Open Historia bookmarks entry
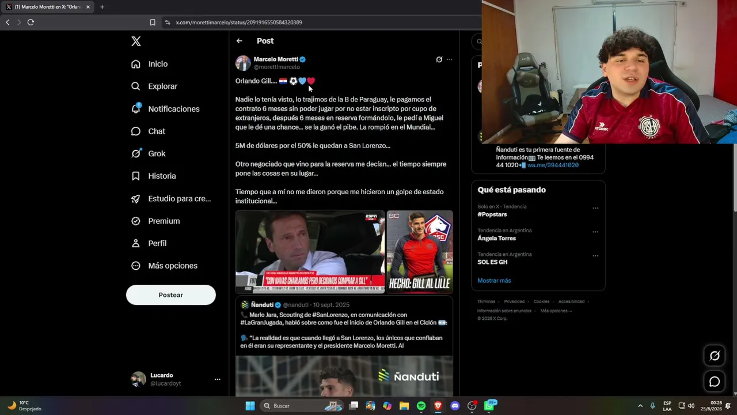The height and width of the screenshot is (415, 737). coord(153,176)
